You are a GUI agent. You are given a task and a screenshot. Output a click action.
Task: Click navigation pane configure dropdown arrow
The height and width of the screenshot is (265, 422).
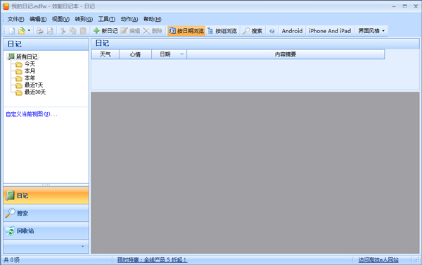tap(82, 247)
